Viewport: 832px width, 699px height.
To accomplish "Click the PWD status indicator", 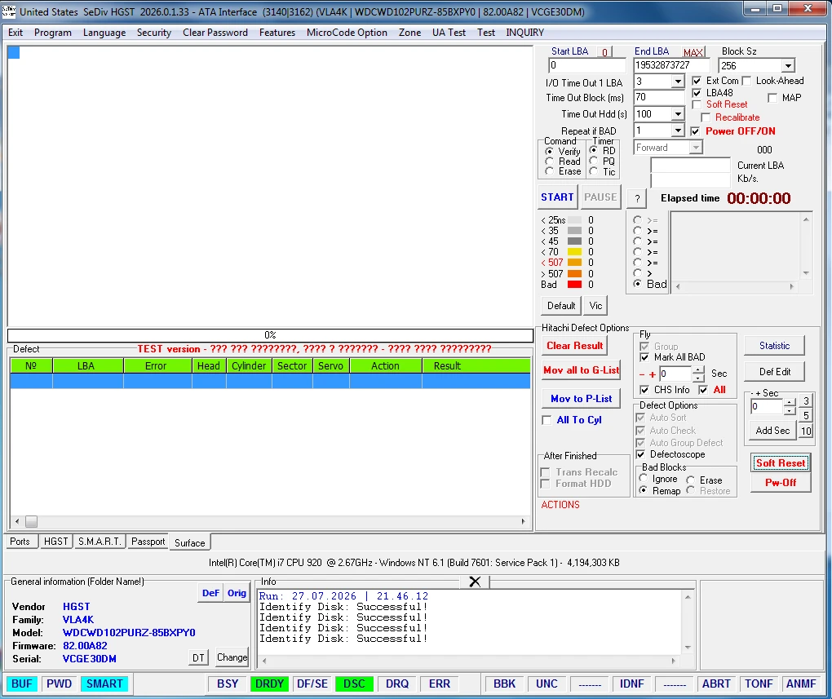I will tap(59, 684).
